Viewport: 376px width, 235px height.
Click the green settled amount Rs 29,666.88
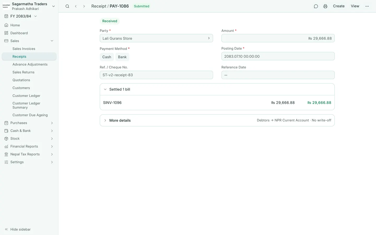tap(319, 103)
